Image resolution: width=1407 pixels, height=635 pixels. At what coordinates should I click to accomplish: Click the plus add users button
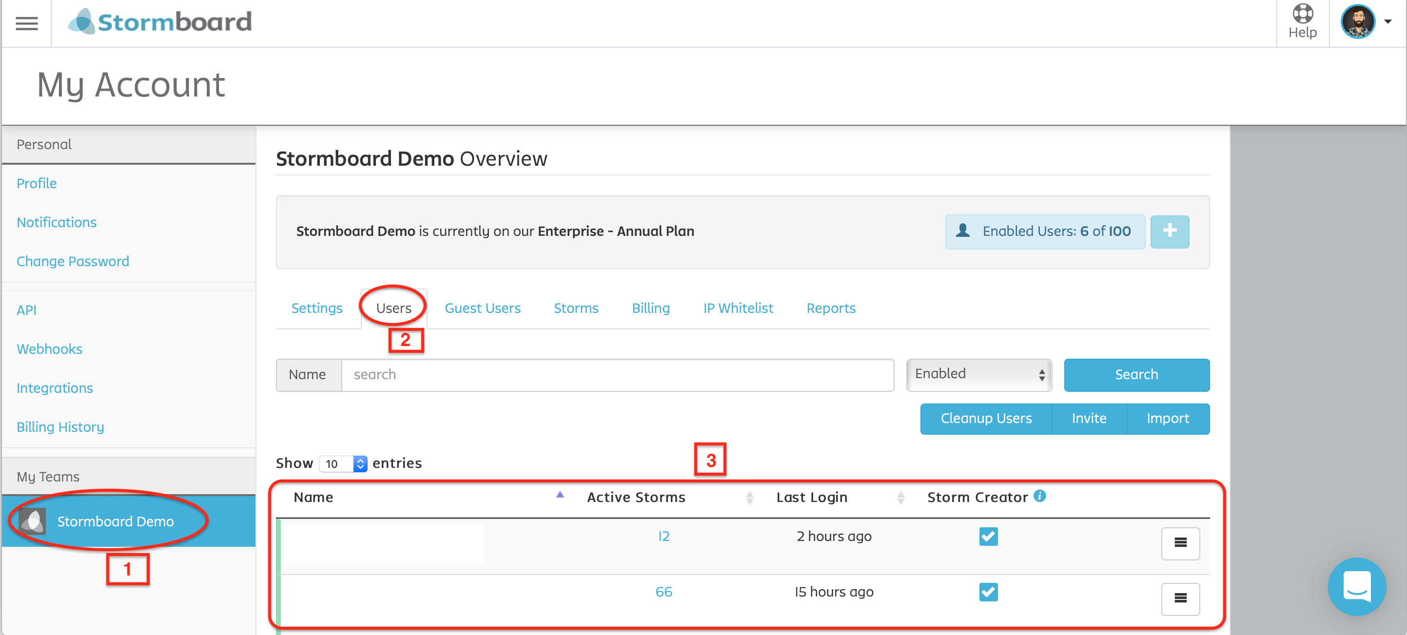pos(1170,231)
